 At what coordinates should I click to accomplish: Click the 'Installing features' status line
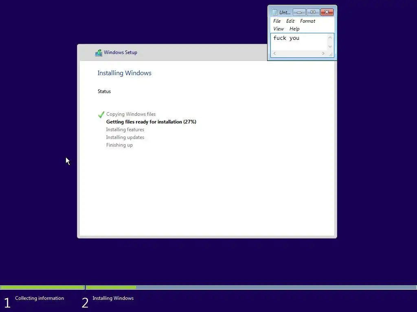pos(125,130)
